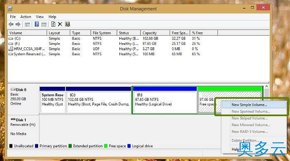The width and height of the screenshot is (290, 161).
Task: Click the blue Logical drive legend swatch
Action: click(x=129, y=146)
